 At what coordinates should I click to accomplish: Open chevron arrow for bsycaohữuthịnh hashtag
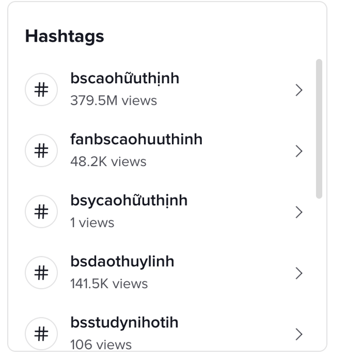299,212
